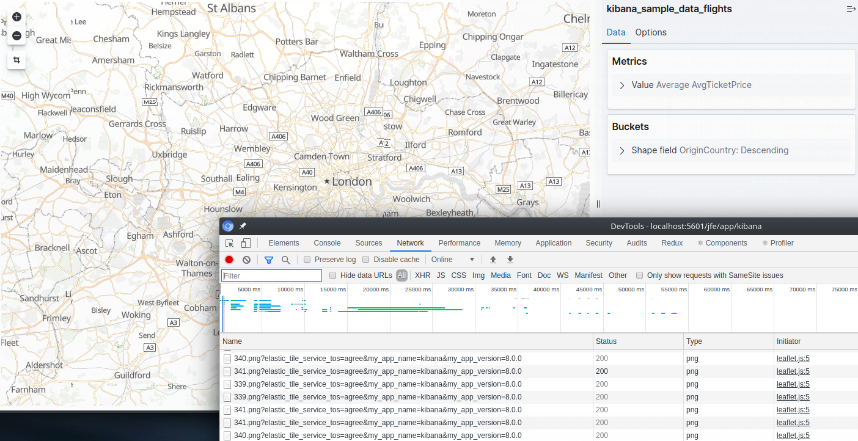Filter requests by Other type
This screenshot has height=441, width=858.
618,275
